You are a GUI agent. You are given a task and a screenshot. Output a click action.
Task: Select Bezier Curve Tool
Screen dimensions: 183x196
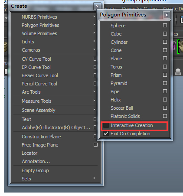(40, 75)
